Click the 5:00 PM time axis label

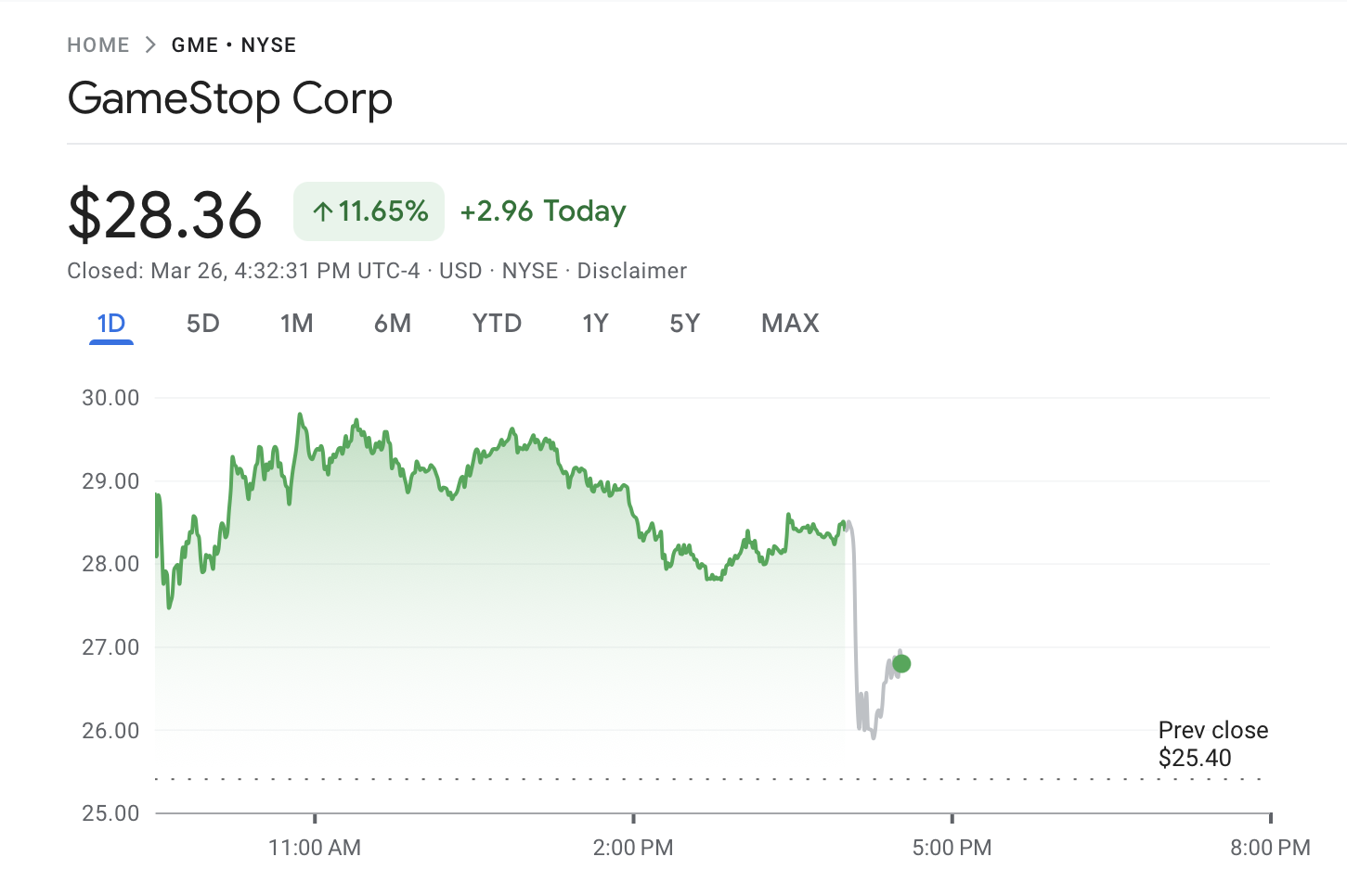pyautogui.click(x=952, y=848)
